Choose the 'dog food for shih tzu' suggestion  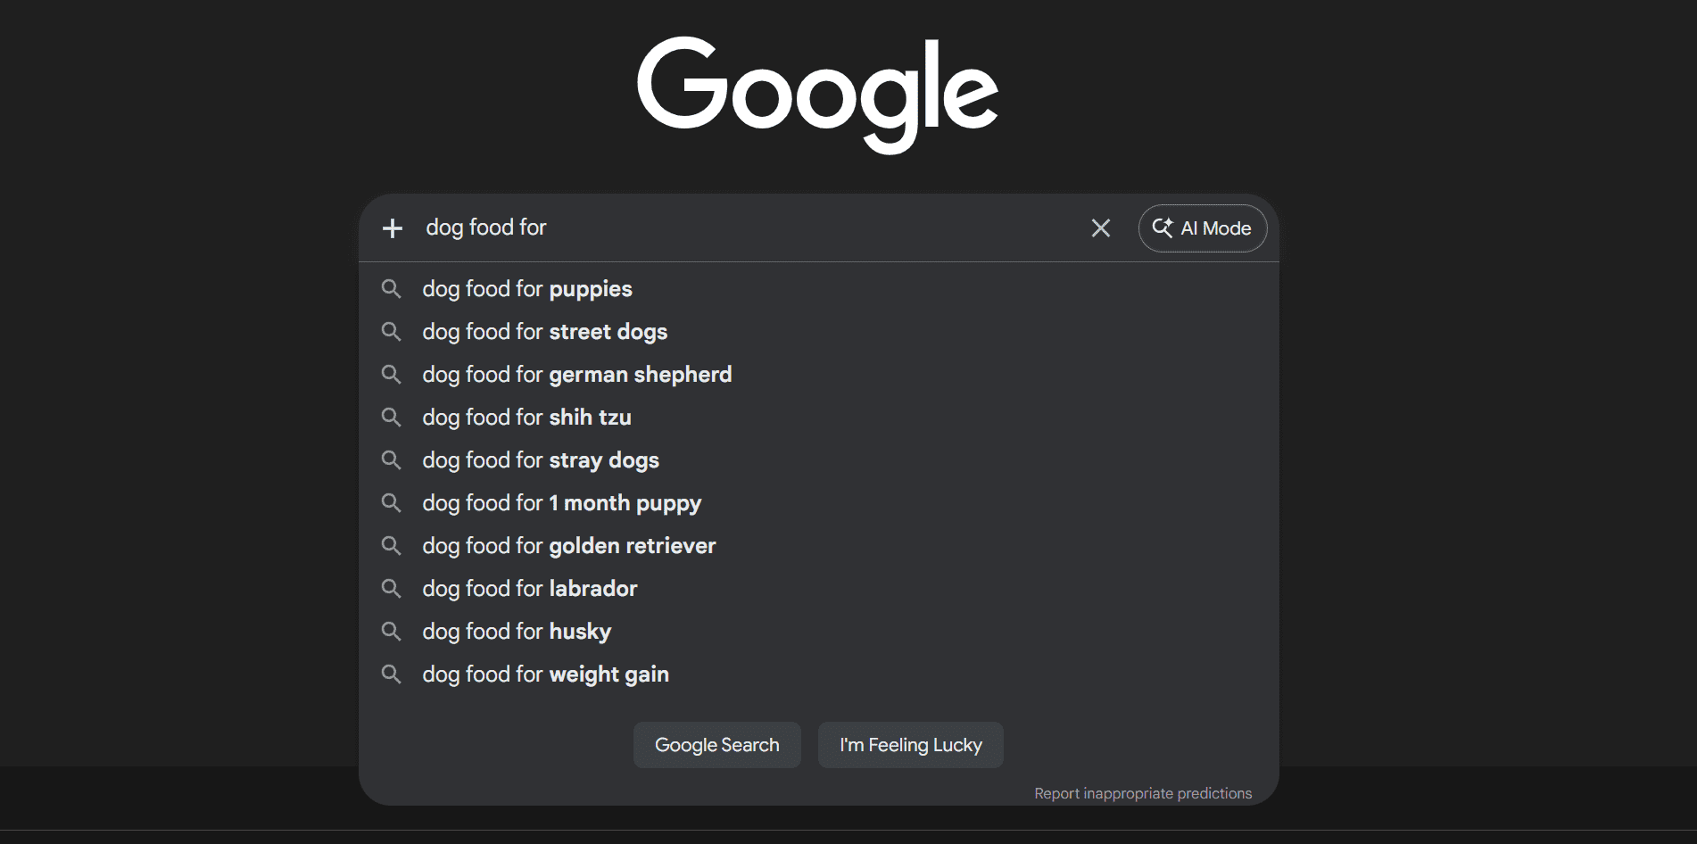[x=526, y=417]
